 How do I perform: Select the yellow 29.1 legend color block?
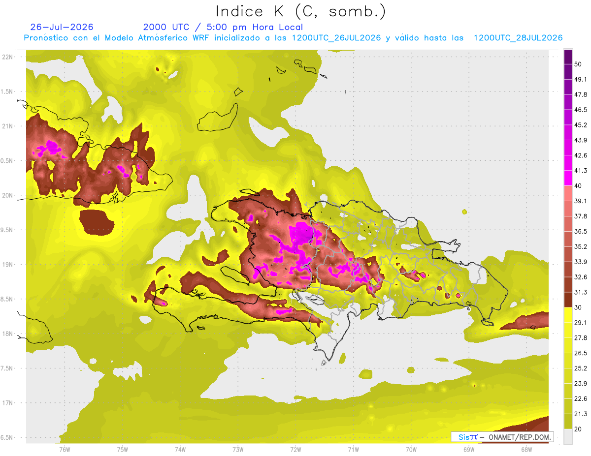click(x=568, y=315)
